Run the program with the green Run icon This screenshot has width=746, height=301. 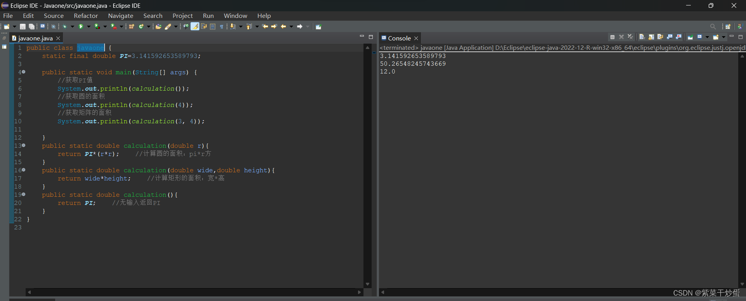pos(81,26)
